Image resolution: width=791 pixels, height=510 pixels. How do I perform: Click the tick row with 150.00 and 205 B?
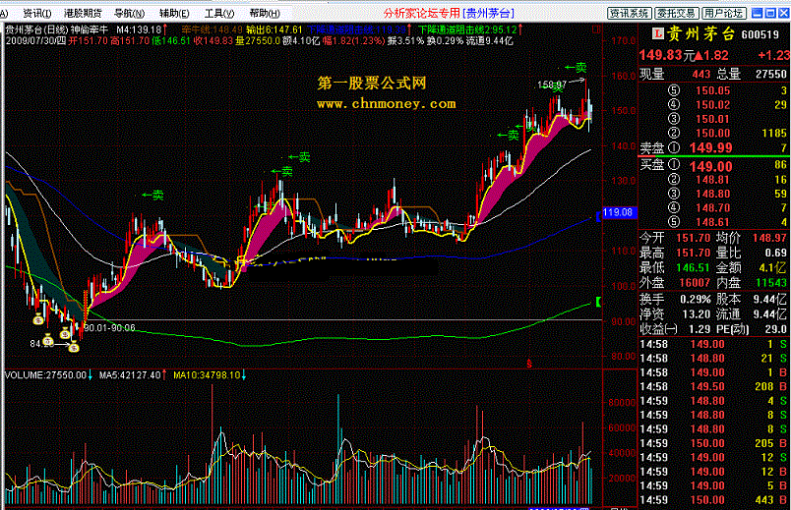pos(713,443)
